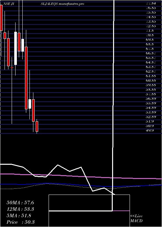The image size is (162, 227).
Task: Click the 73.85 price level label
Action: 151,21
